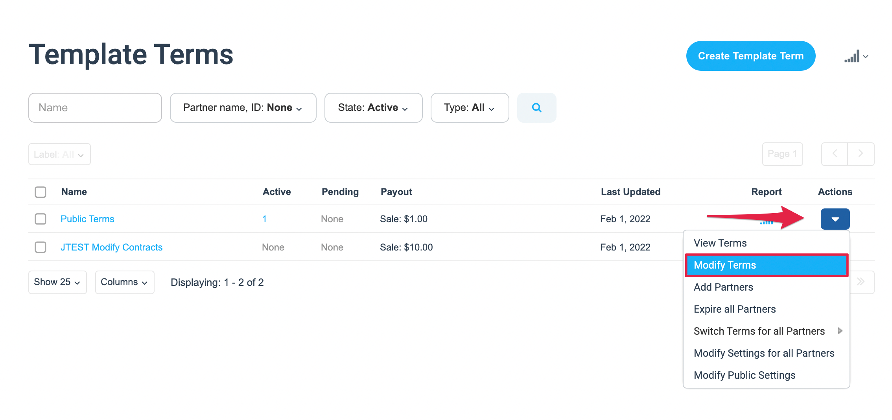
Task: Select View Terms from the actions menu
Action: tap(767, 243)
